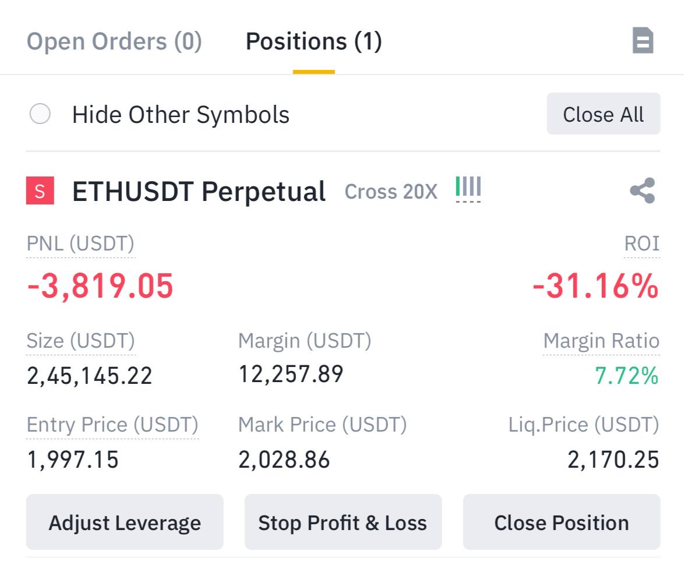Click the Margin Ratio label
Viewport: 684px width, 572px height.
click(601, 341)
